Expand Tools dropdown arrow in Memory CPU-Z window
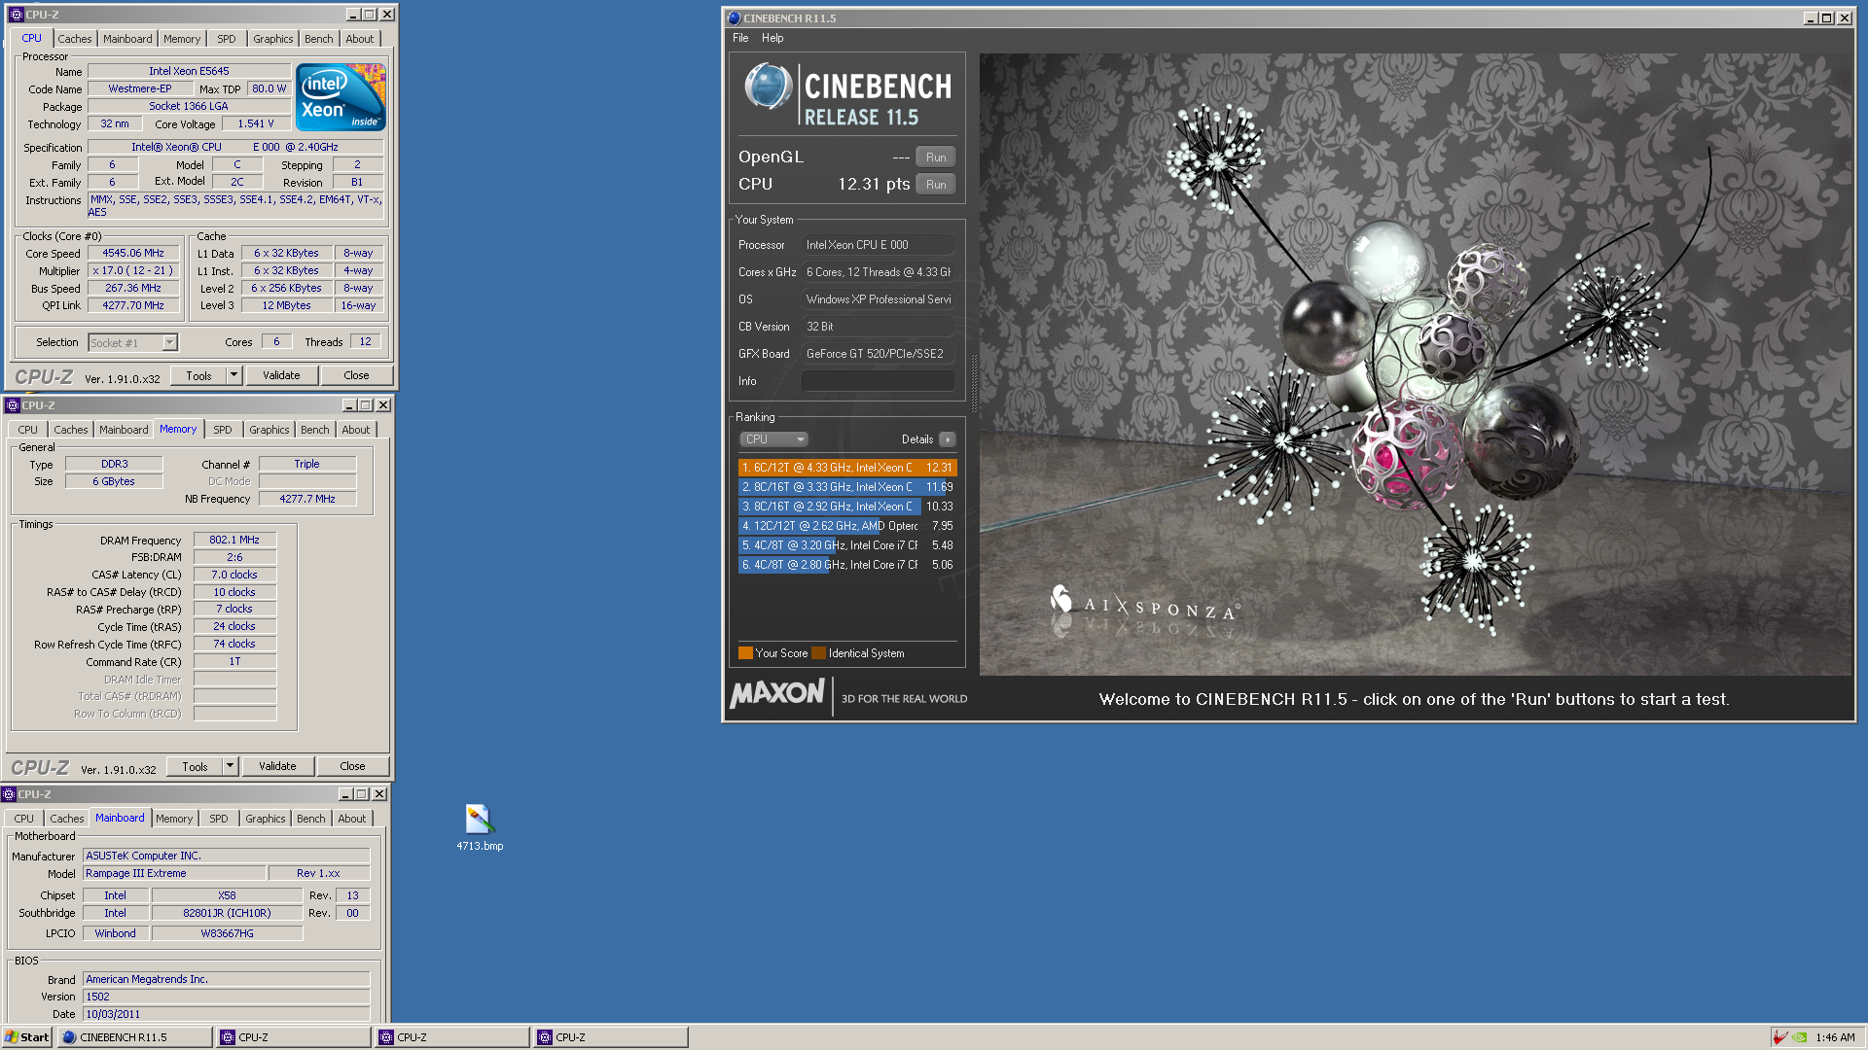The image size is (1868, 1050). pyautogui.click(x=230, y=766)
